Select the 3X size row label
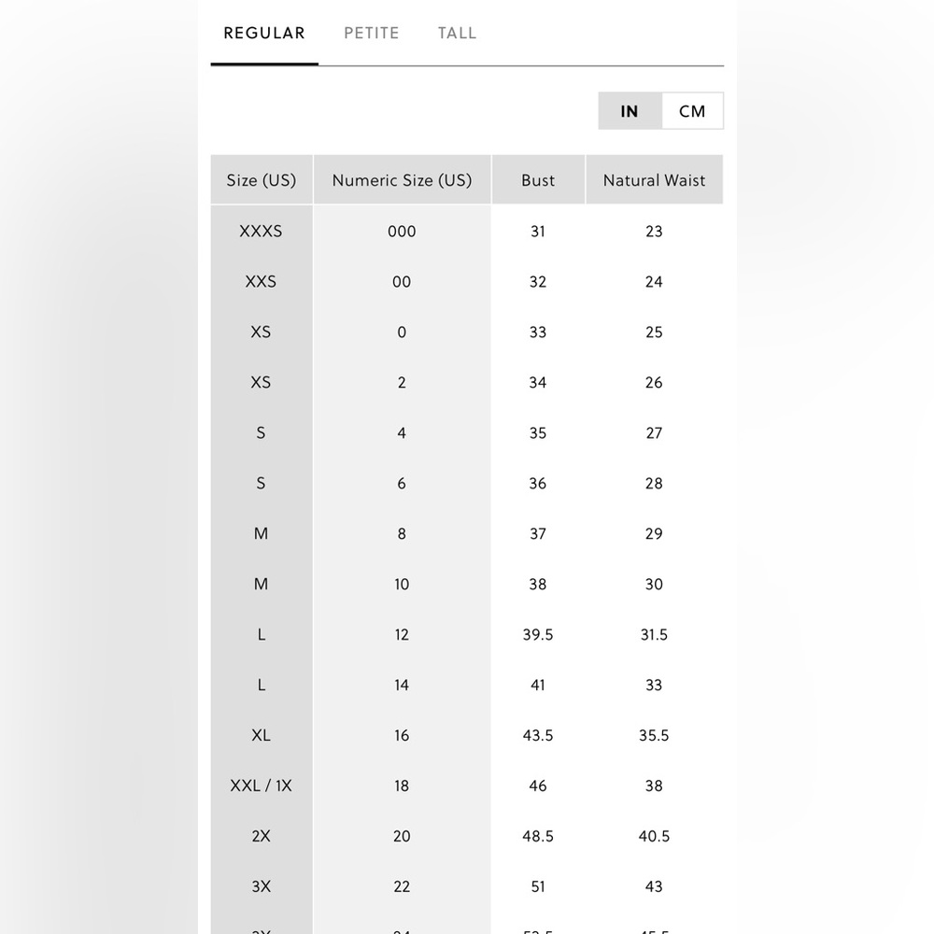The image size is (934, 934). click(x=261, y=886)
